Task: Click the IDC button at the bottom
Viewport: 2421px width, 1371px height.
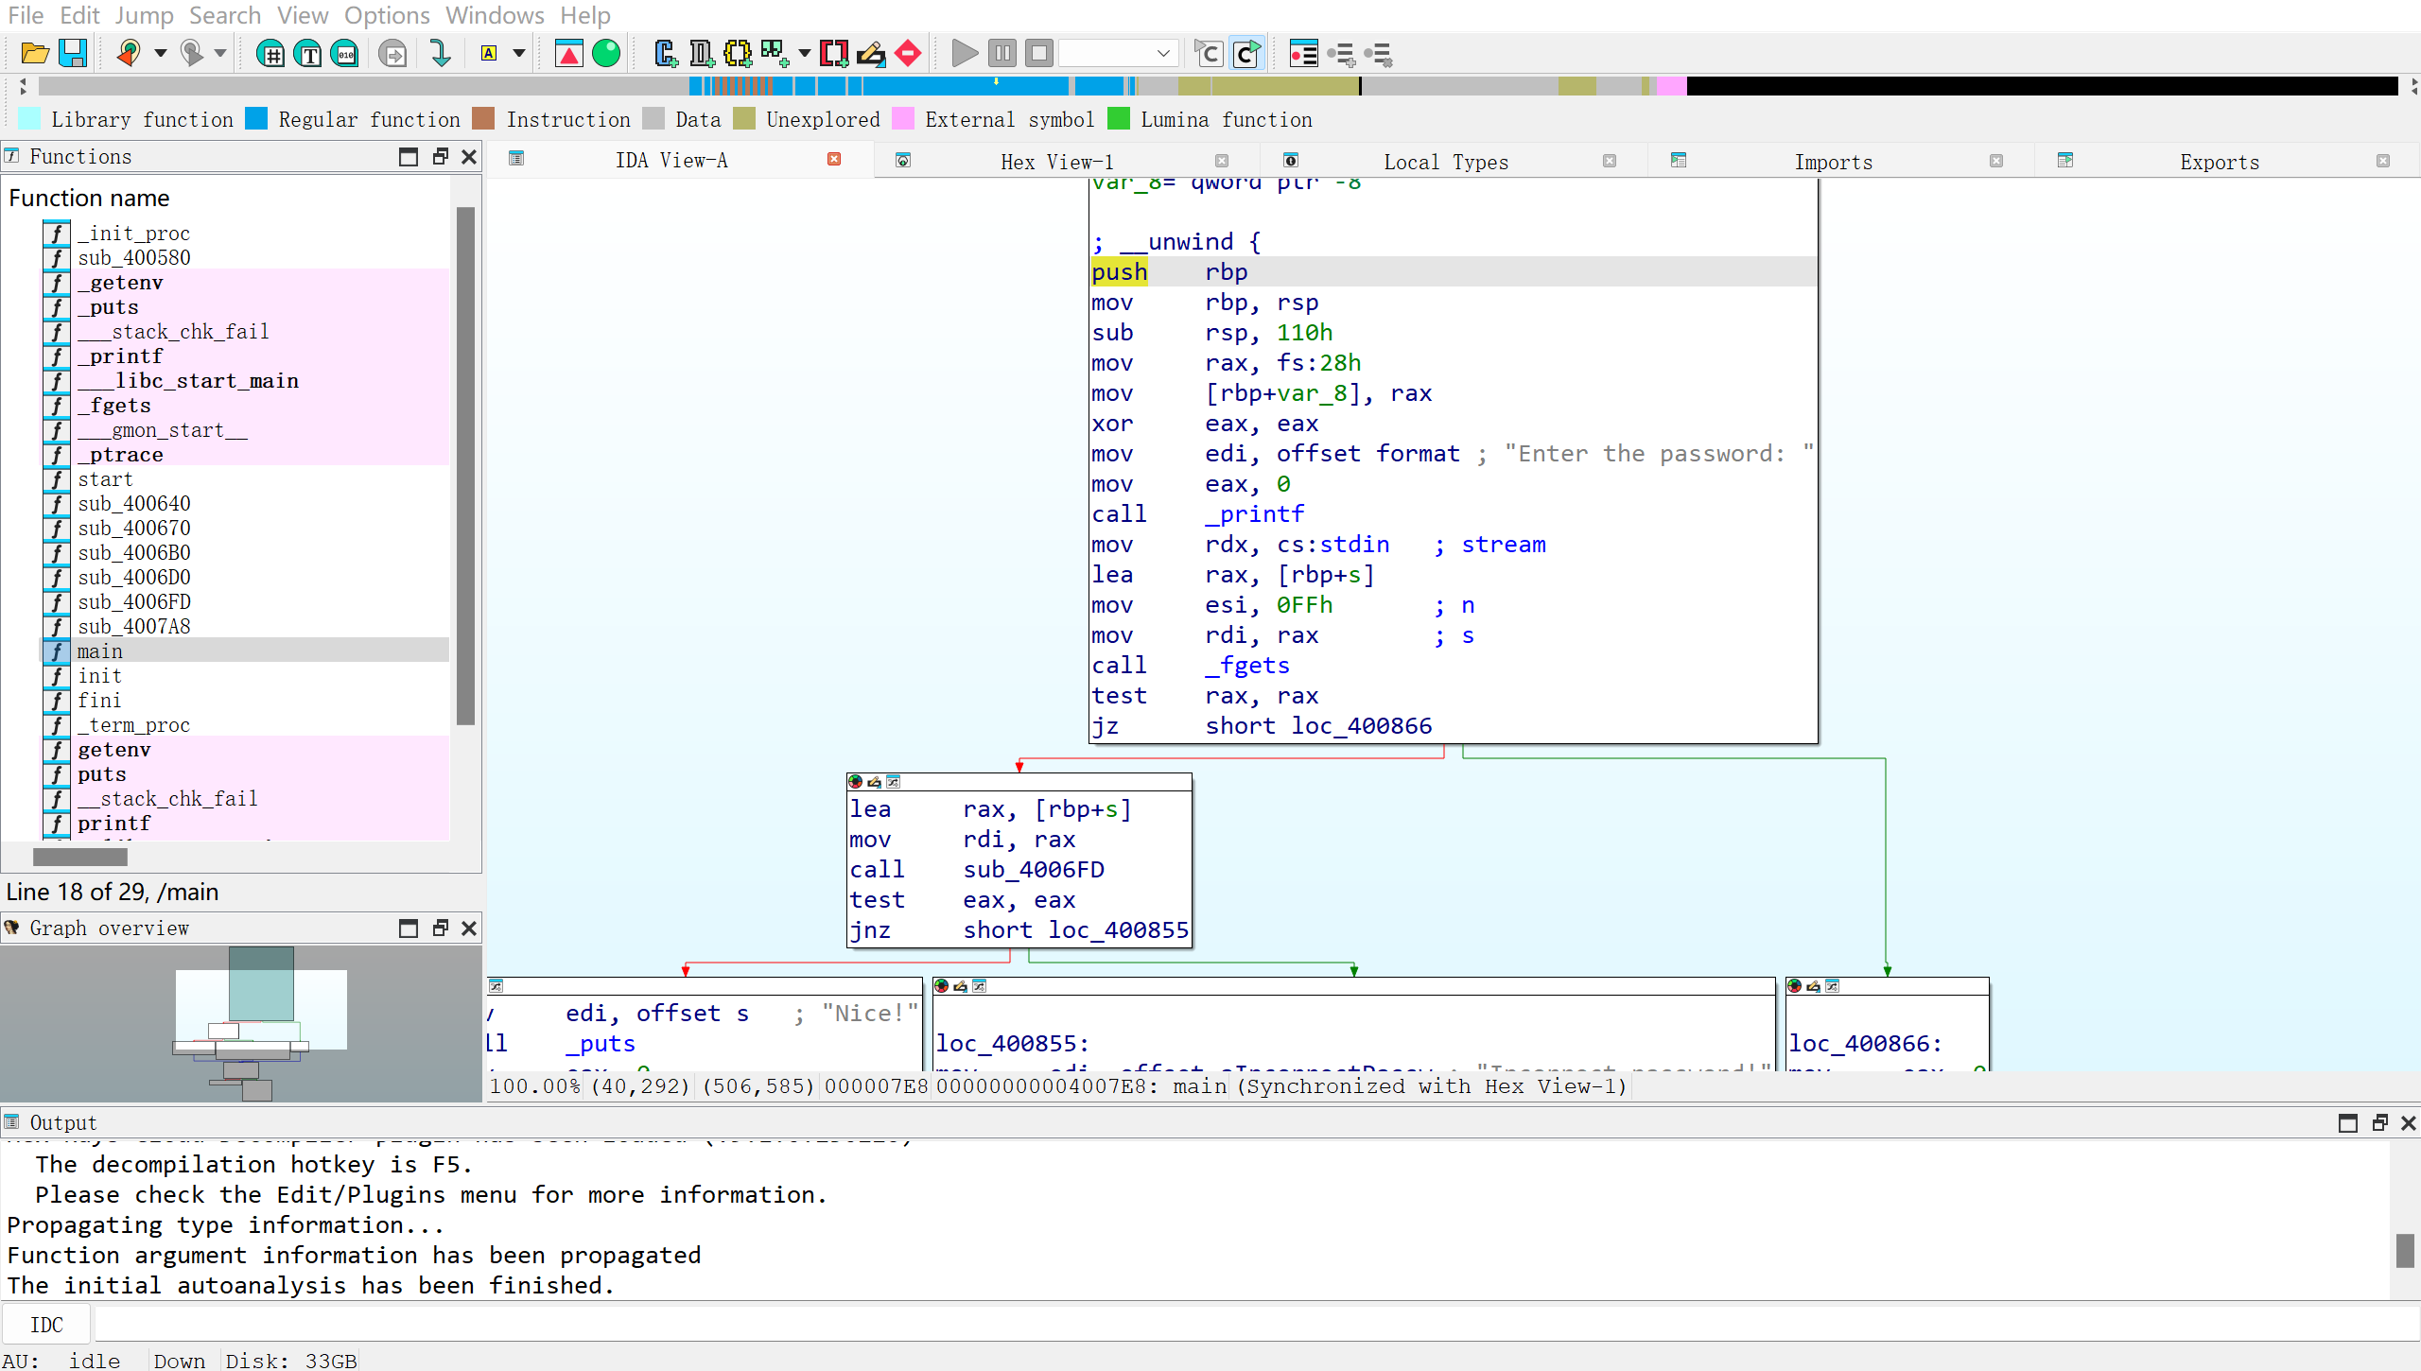Action: click(46, 1324)
